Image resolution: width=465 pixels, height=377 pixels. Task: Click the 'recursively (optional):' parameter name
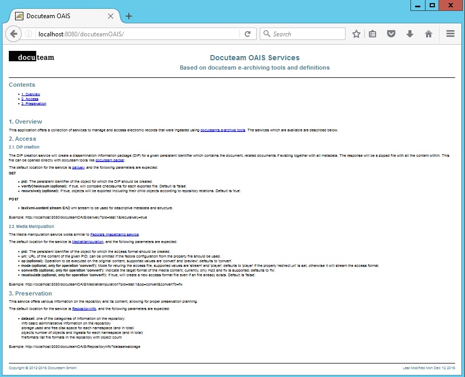click(x=40, y=191)
